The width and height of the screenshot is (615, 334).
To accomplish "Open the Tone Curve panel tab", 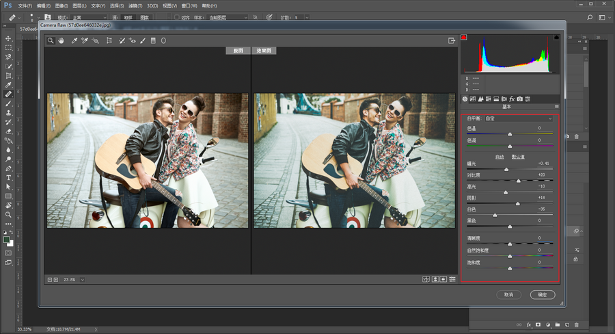I will coord(473,99).
